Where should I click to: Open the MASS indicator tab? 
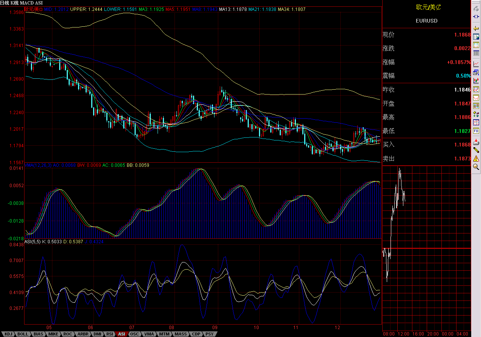[x=181, y=334]
